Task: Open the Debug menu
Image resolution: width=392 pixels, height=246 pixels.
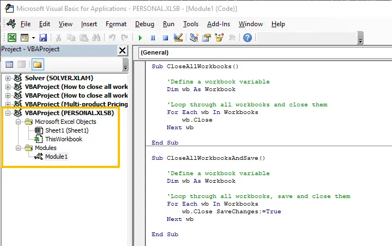Action: coord(144,24)
